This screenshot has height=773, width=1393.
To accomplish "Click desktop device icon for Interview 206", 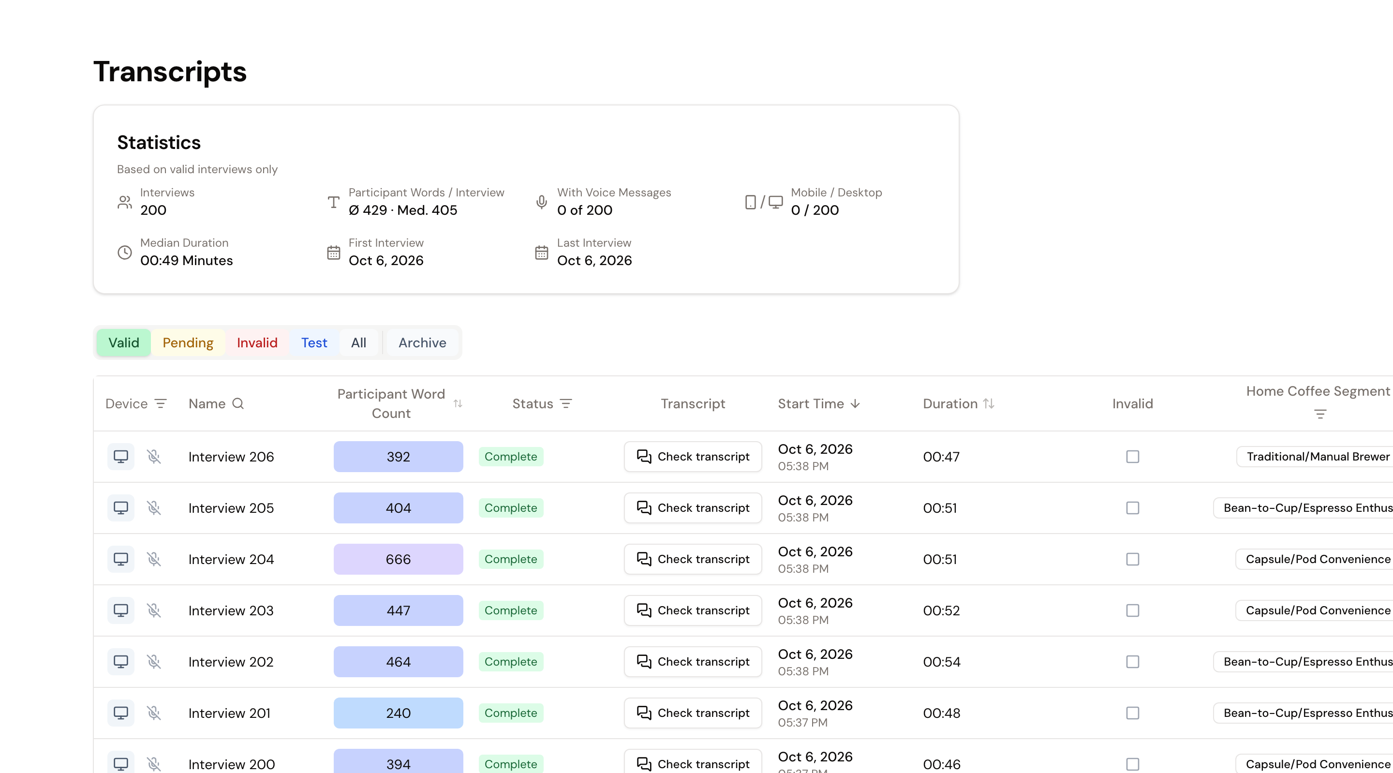I will pos(120,457).
